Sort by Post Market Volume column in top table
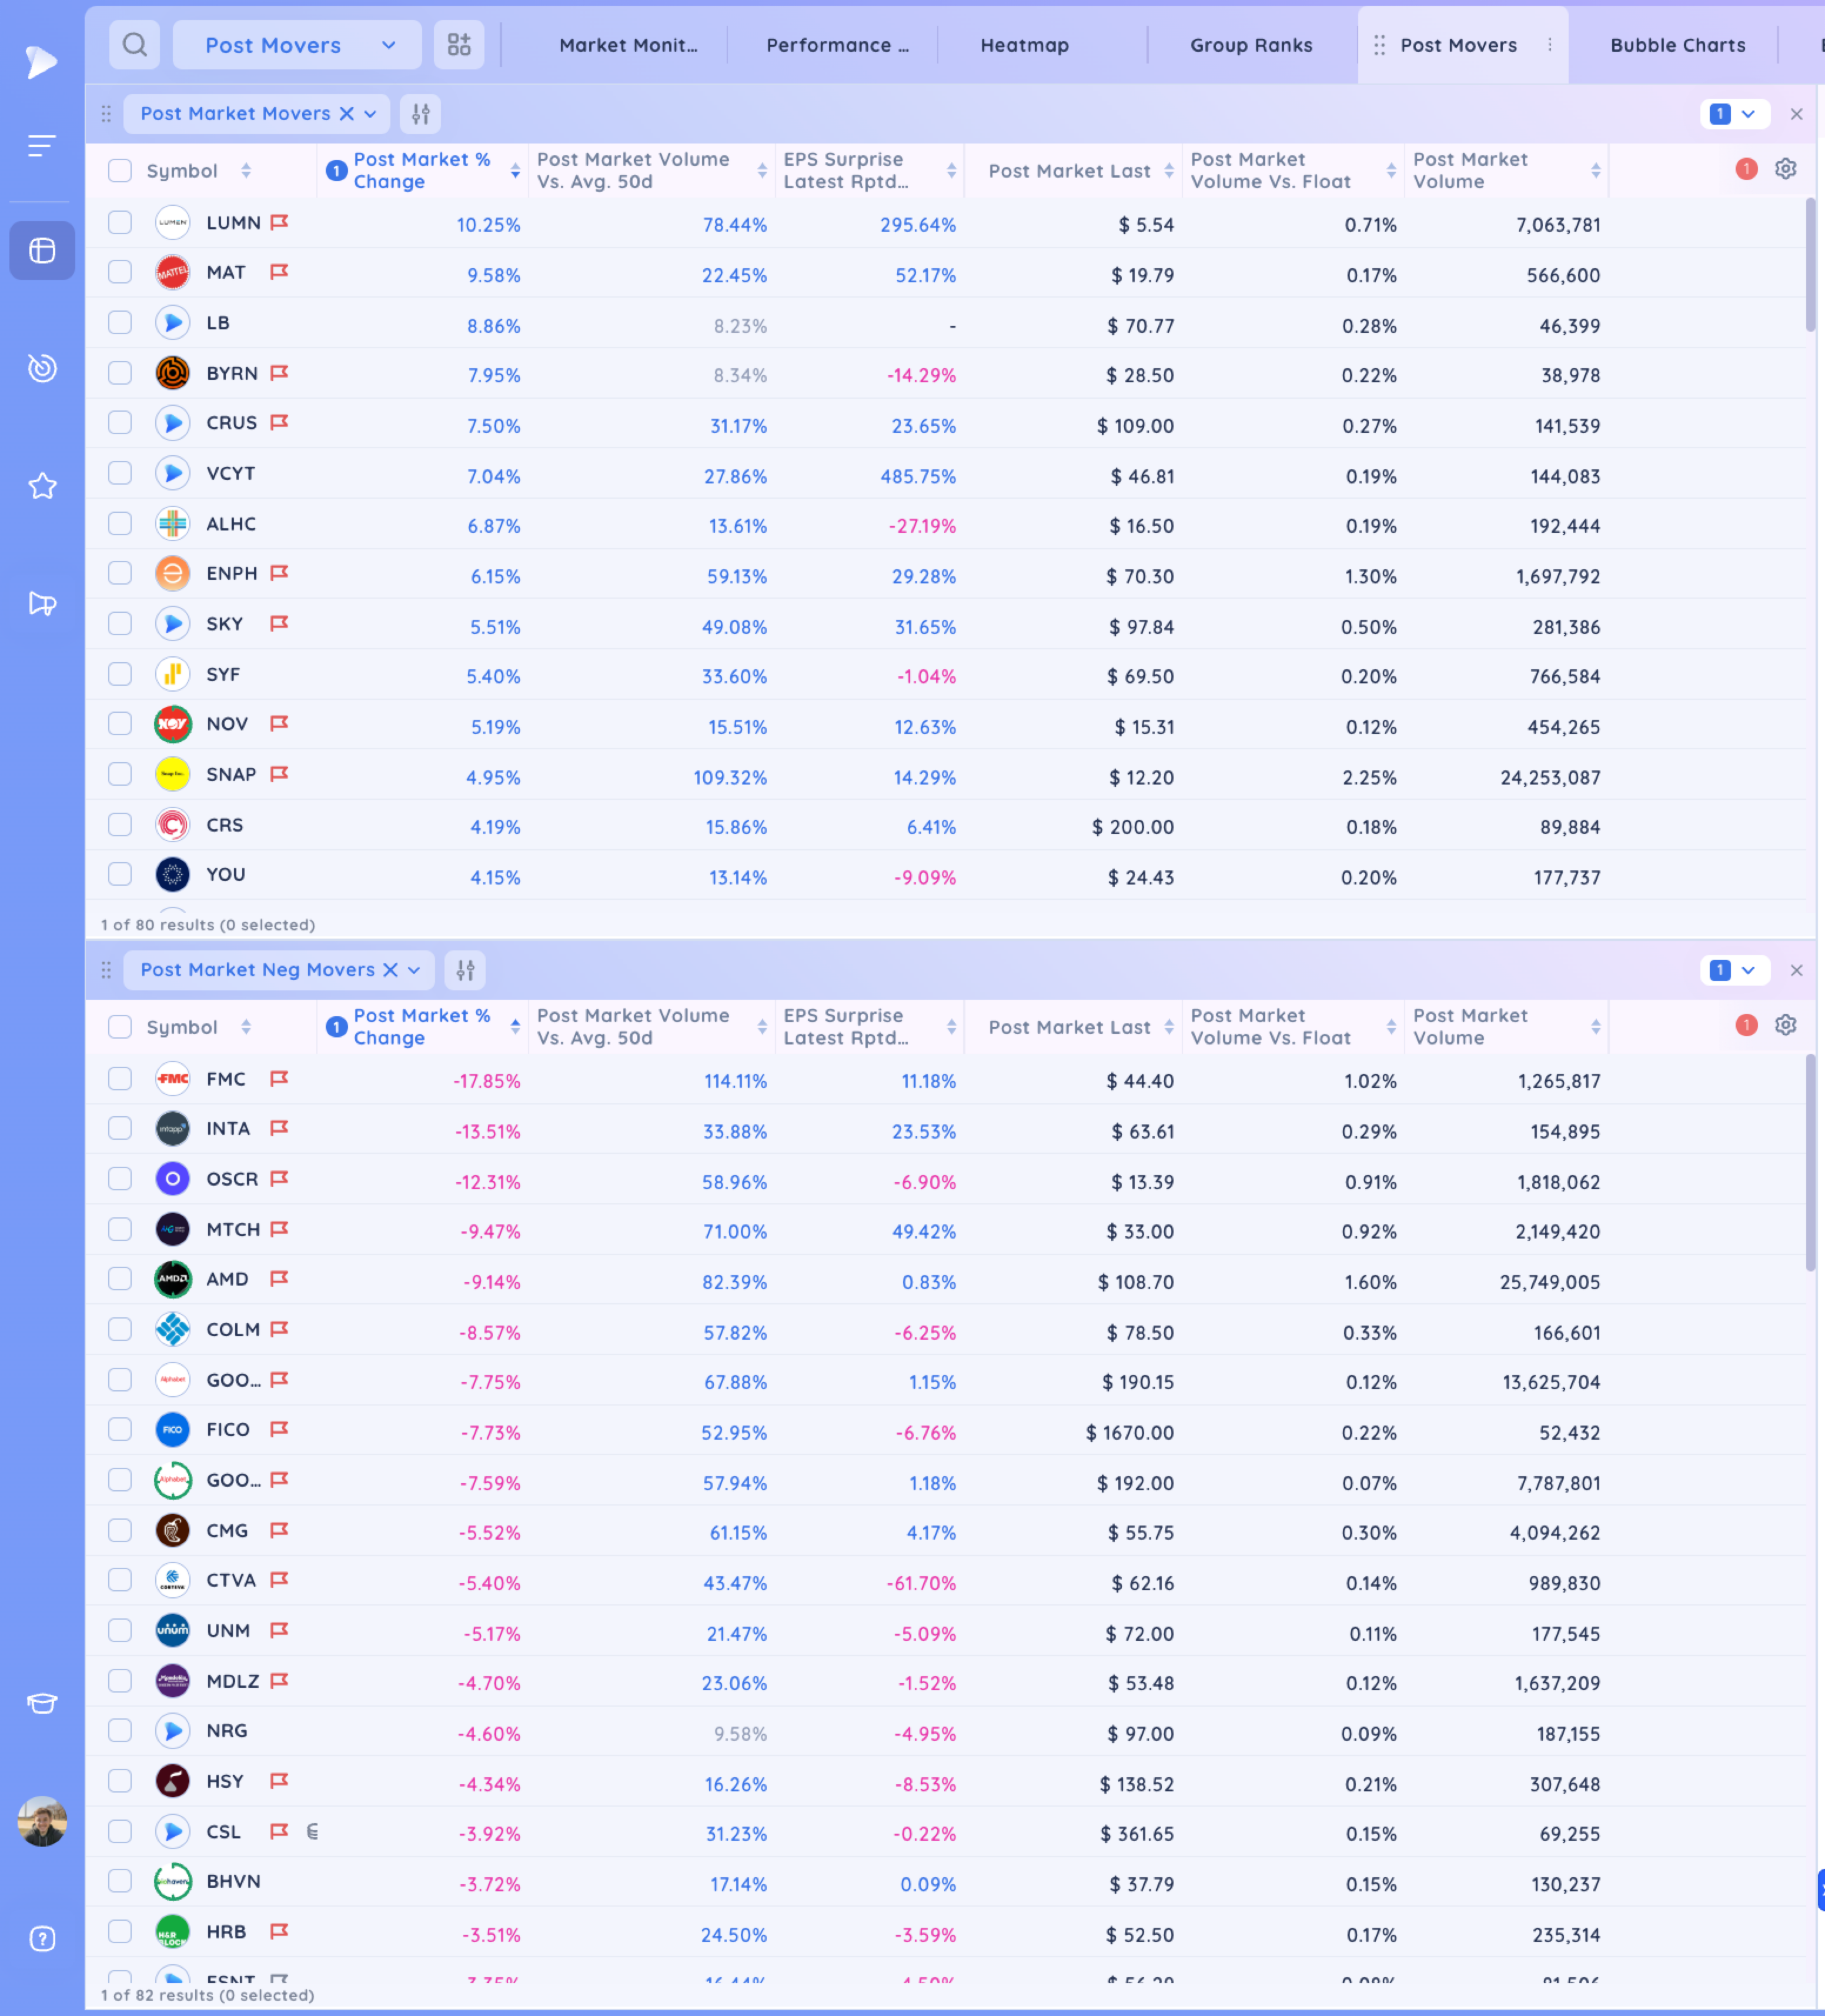Image resolution: width=1825 pixels, height=2016 pixels. click(1595, 171)
